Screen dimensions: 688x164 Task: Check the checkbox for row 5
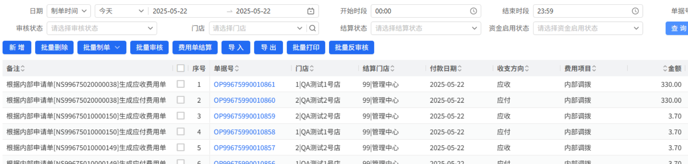tap(181, 147)
